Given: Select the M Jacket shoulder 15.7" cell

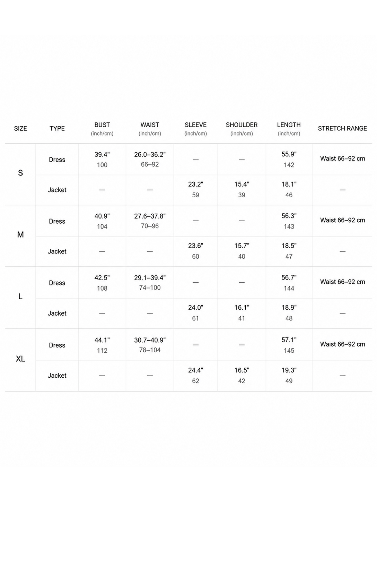Looking at the screenshot, I should click(x=242, y=251).
